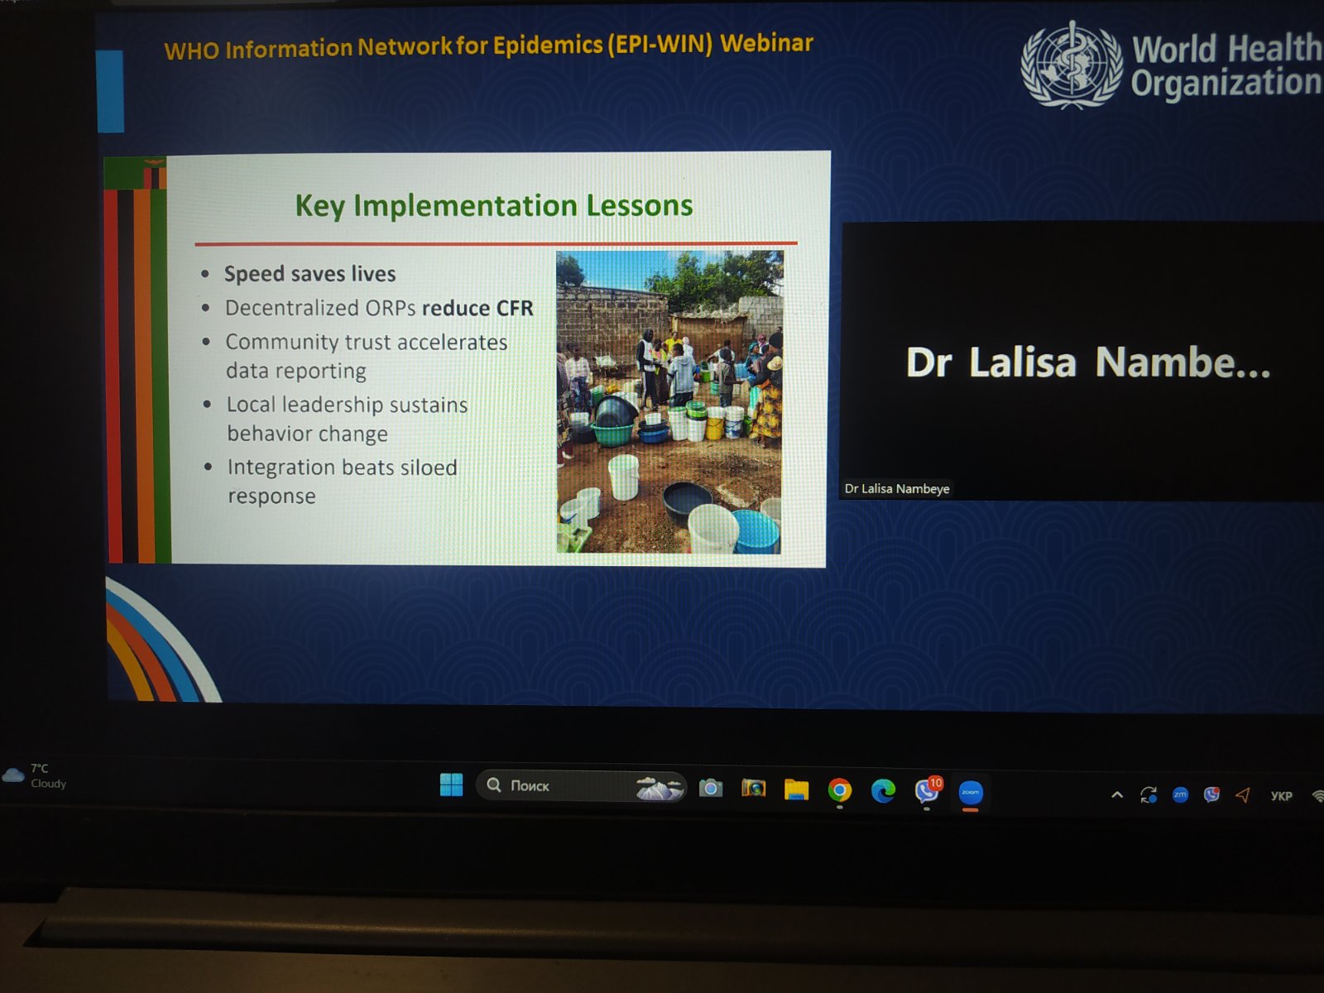Open Microsoft Edge from the taskbar
1324x993 pixels.
pos(883,792)
